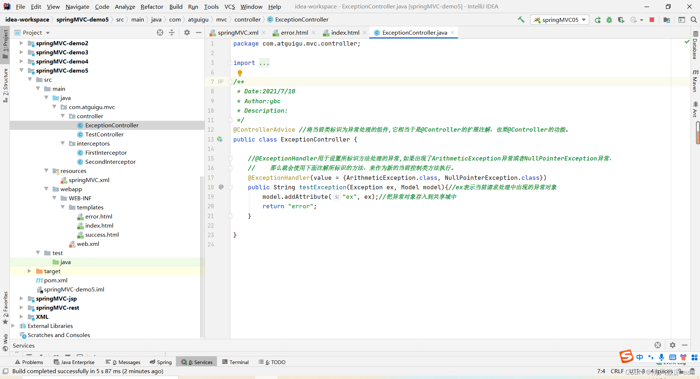Image resolution: width=700 pixels, height=379 pixels.
Task: Collapse the controller package
Action: 63,116
